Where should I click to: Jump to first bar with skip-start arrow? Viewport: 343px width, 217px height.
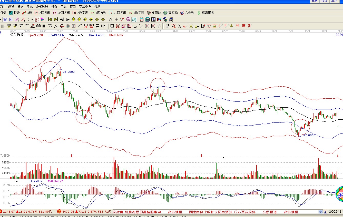pyautogui.click(x=50, y=19)
